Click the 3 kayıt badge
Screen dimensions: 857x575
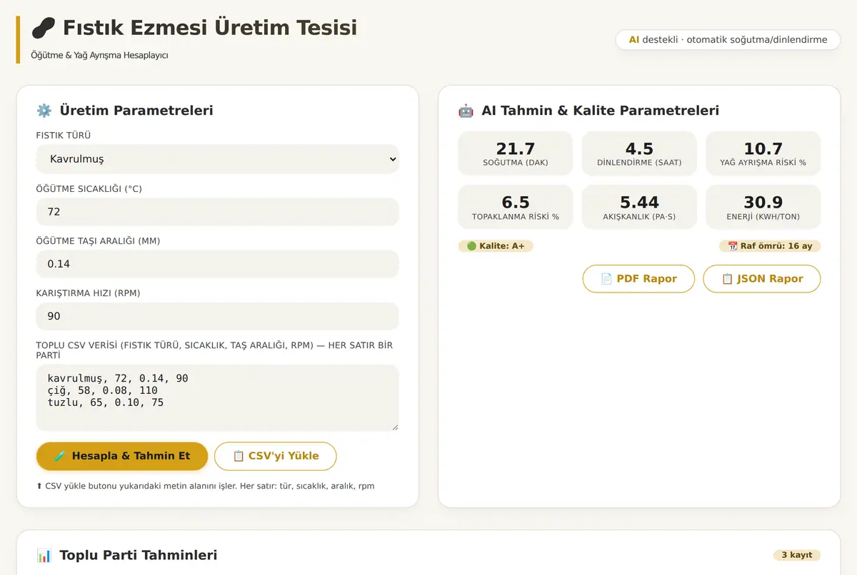point(797,555)
